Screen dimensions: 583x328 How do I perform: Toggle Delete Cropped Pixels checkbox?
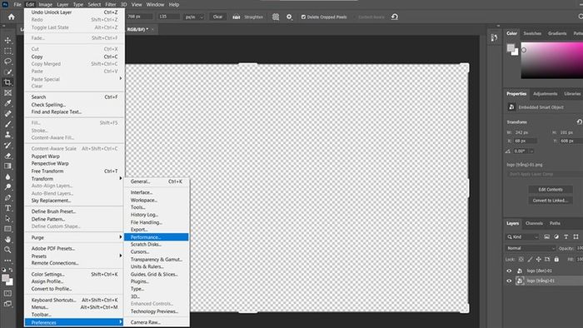pyautogui.click(x=303, y=17)
